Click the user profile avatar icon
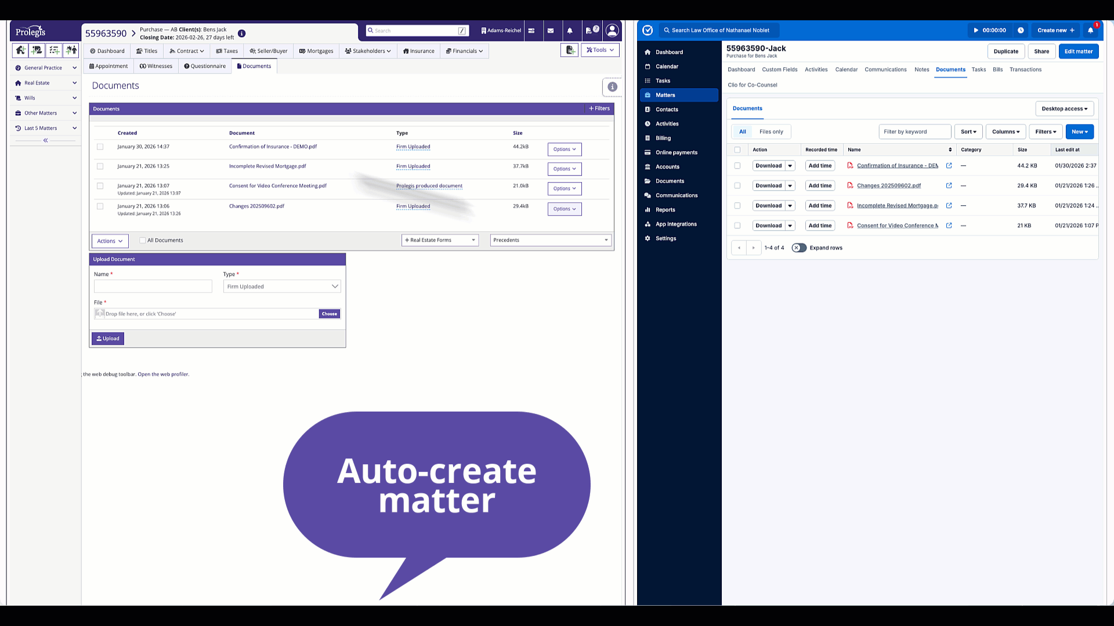The width and height of the screenshot is (1114, 626). [612, 30]
